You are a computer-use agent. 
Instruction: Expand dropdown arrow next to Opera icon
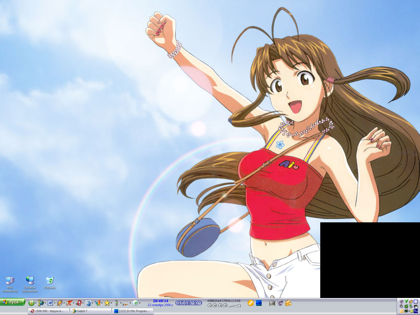83,303
